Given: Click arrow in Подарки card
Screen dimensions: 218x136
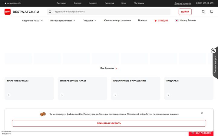Looking at the screenshot, I should (168, 95).
